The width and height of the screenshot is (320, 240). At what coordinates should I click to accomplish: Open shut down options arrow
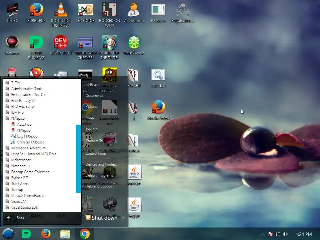click(x=123, y=218)
